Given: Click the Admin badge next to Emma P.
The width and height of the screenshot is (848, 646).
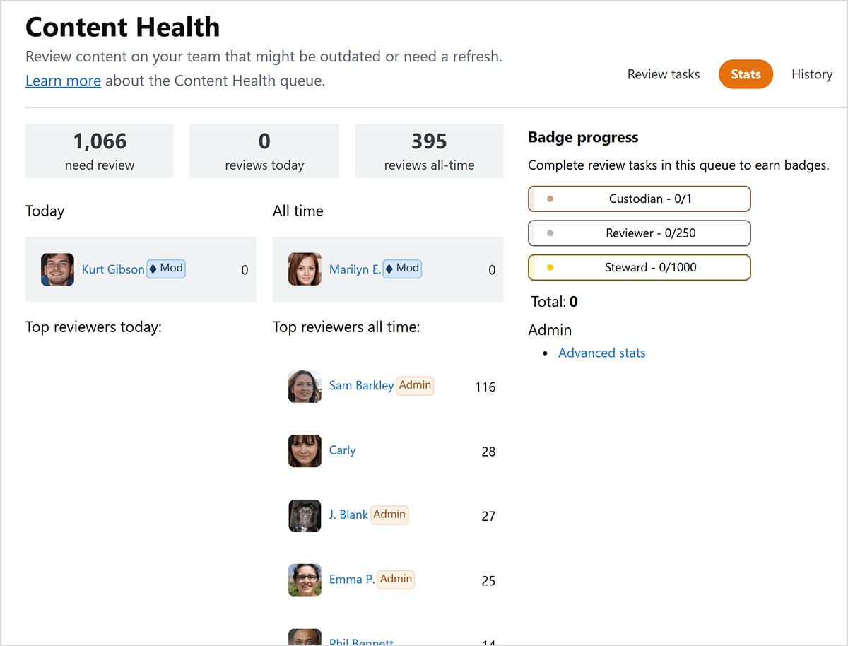Looking at the screenshot, I should coord(396,579).
